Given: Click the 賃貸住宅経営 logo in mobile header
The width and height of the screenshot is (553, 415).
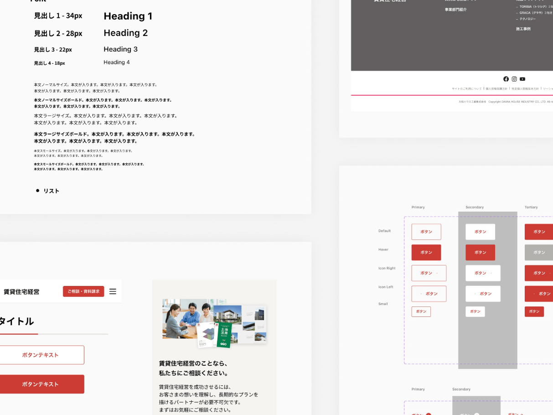Looking at the screenshot, I should [21, 292].
